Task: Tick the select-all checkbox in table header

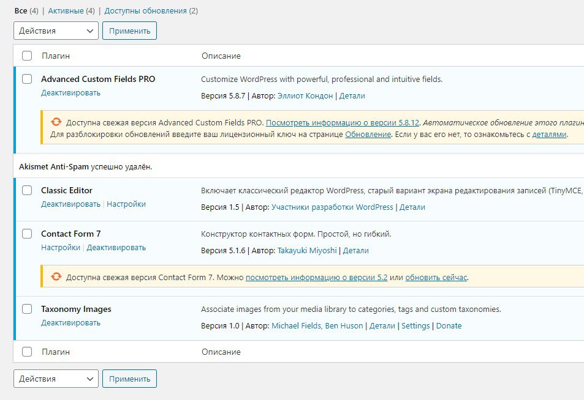Action: click(x=27, y=56)
